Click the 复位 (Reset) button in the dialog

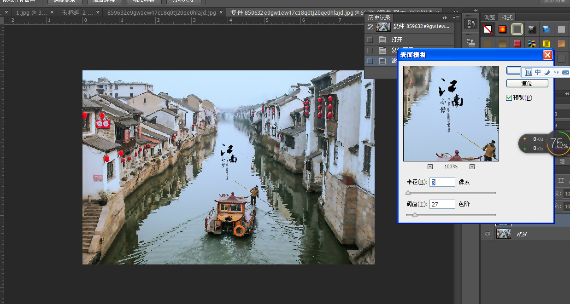point(527,84)
